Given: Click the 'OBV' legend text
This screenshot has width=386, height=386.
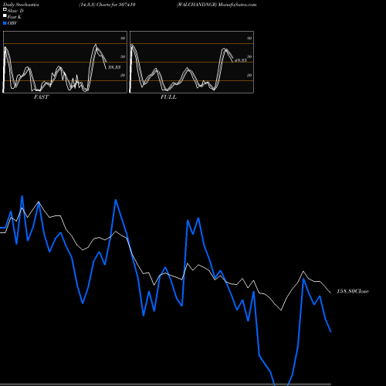Looking at the screenshot, I should (12, 23).
